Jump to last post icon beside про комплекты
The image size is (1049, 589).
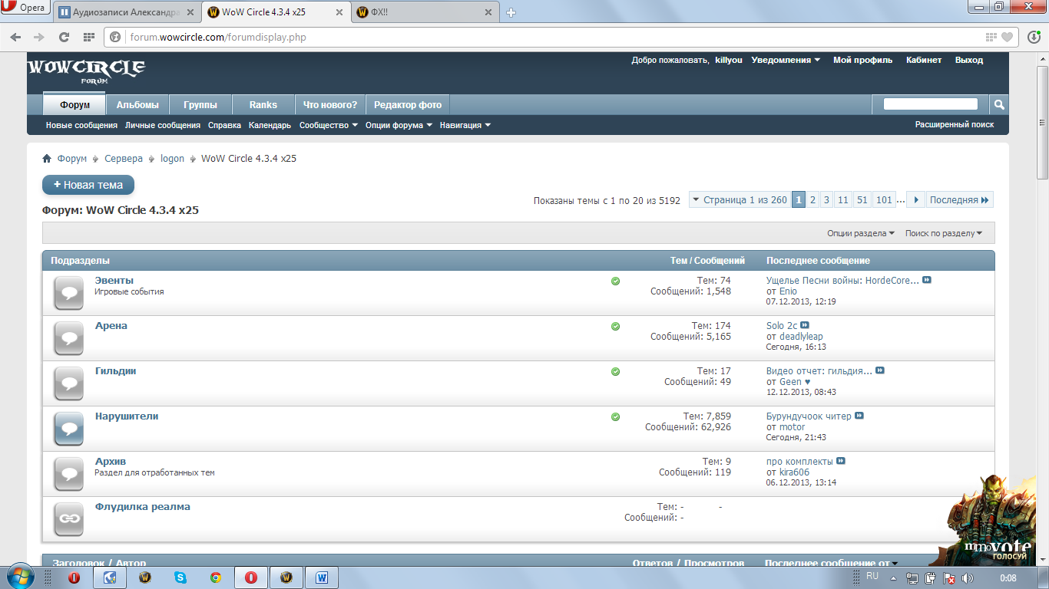tap(841, 461)
